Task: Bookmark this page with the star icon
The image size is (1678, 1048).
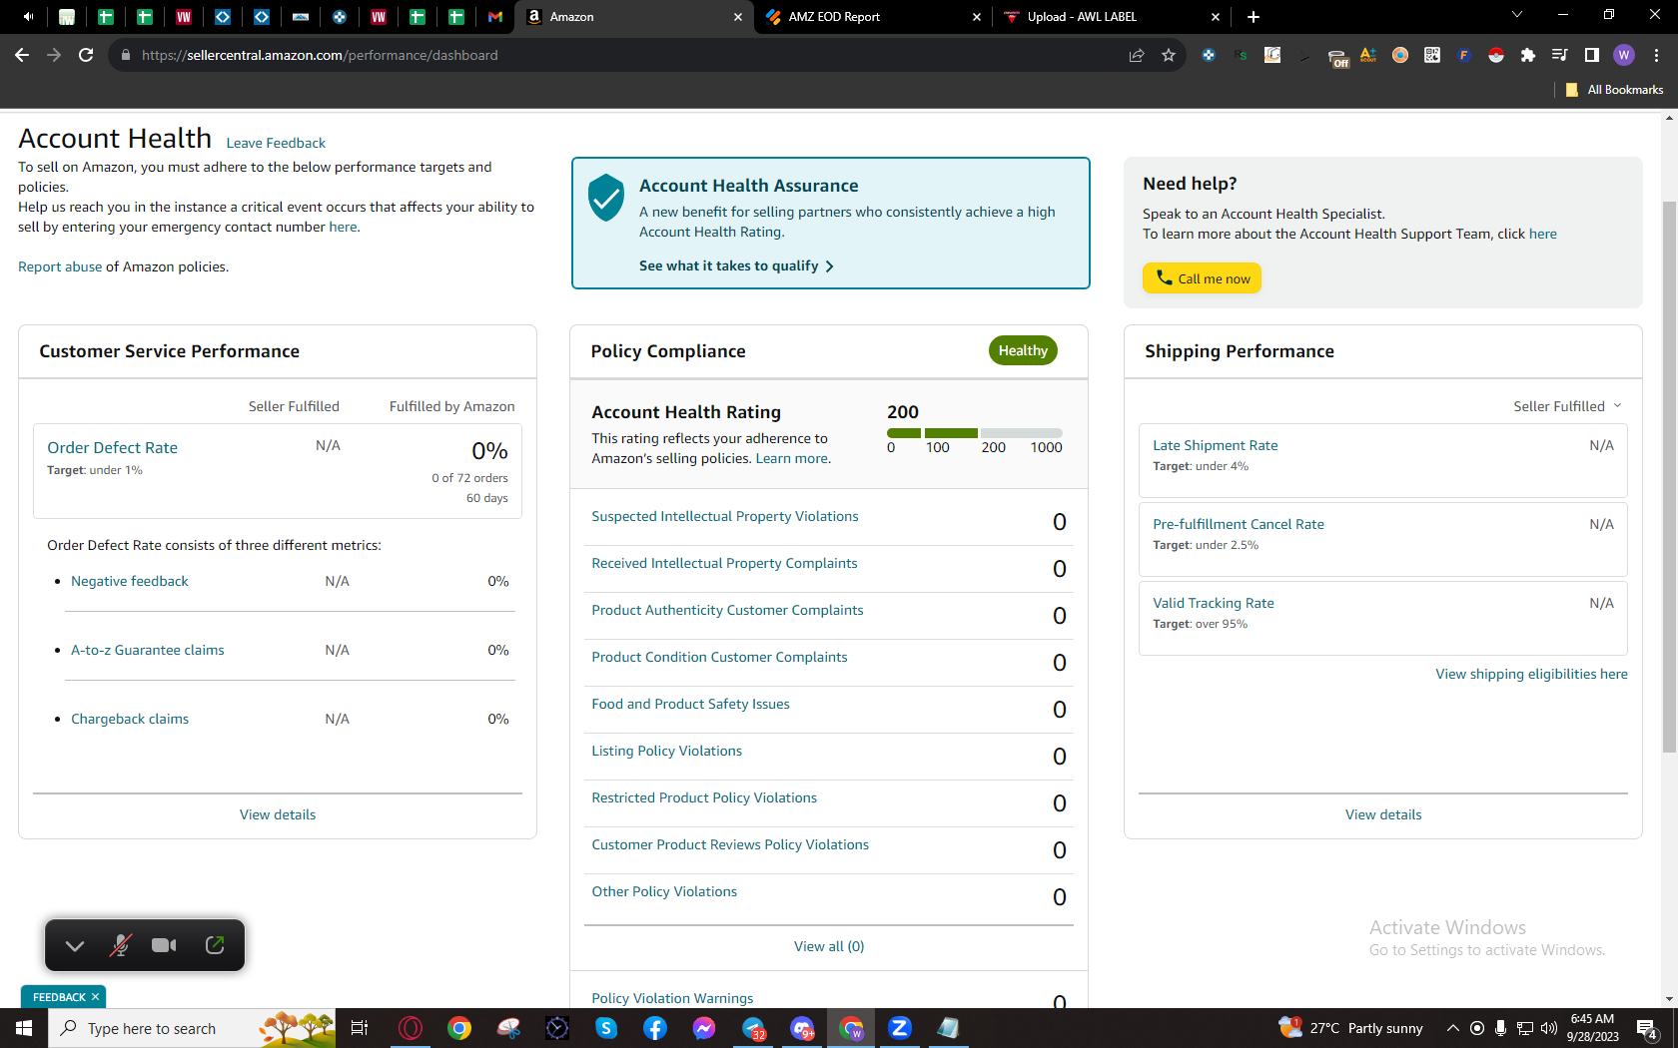Action: pyautogui.click(x=1169, y=55)
